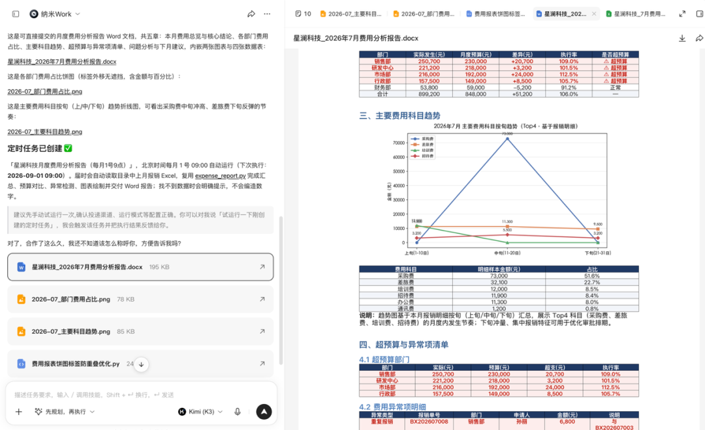Toggle the right side panel icon
The image size is (705, 430).
700,14
